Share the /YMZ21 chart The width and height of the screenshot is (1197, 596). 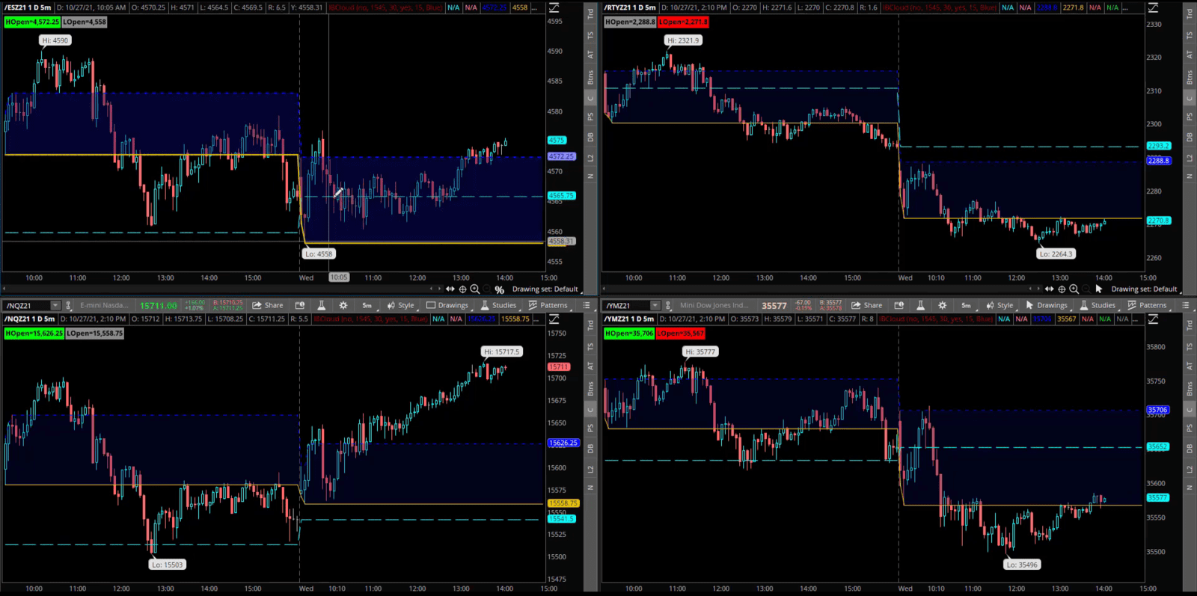(867, 305)
